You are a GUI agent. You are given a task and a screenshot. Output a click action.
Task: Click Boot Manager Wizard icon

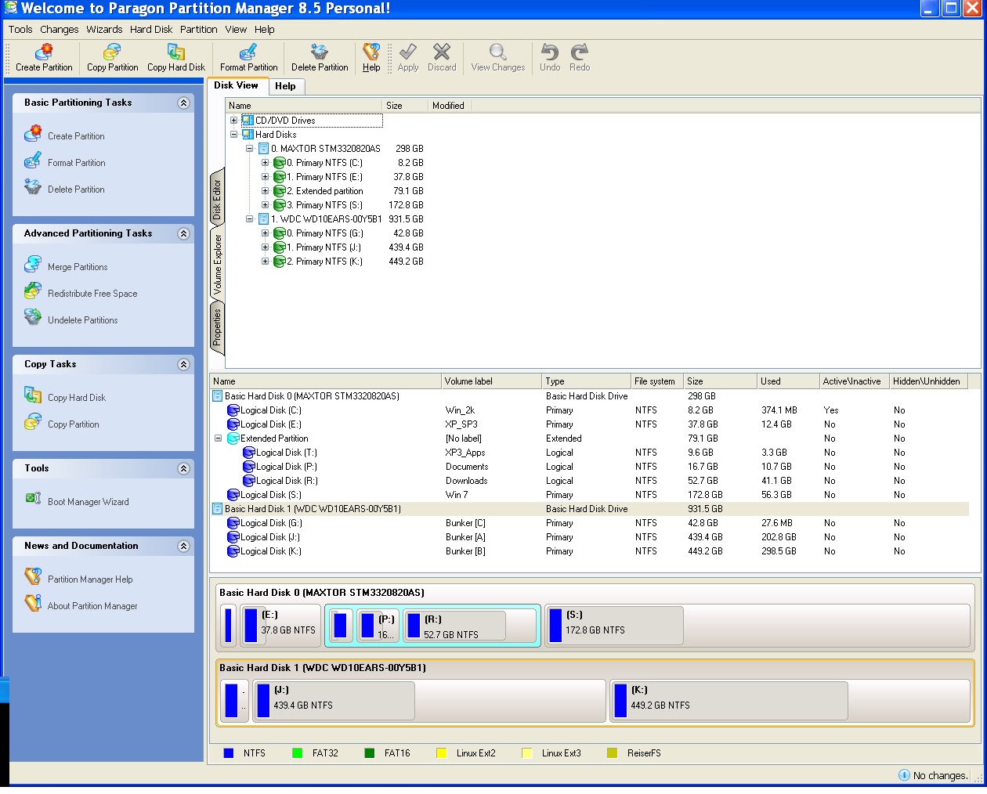coord(33,499)
